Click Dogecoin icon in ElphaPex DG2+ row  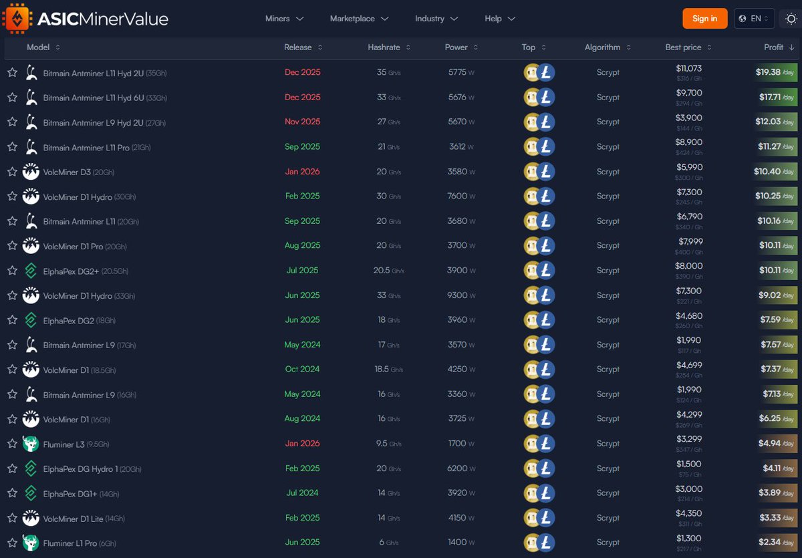(x=531, y=271)
